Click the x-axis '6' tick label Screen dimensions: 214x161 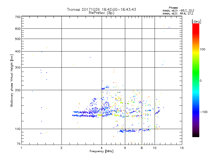pyautogui.click(x=125, y=148)
